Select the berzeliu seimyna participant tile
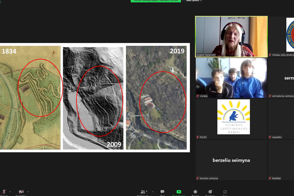The image size is (294, 196). click(232, 160)
